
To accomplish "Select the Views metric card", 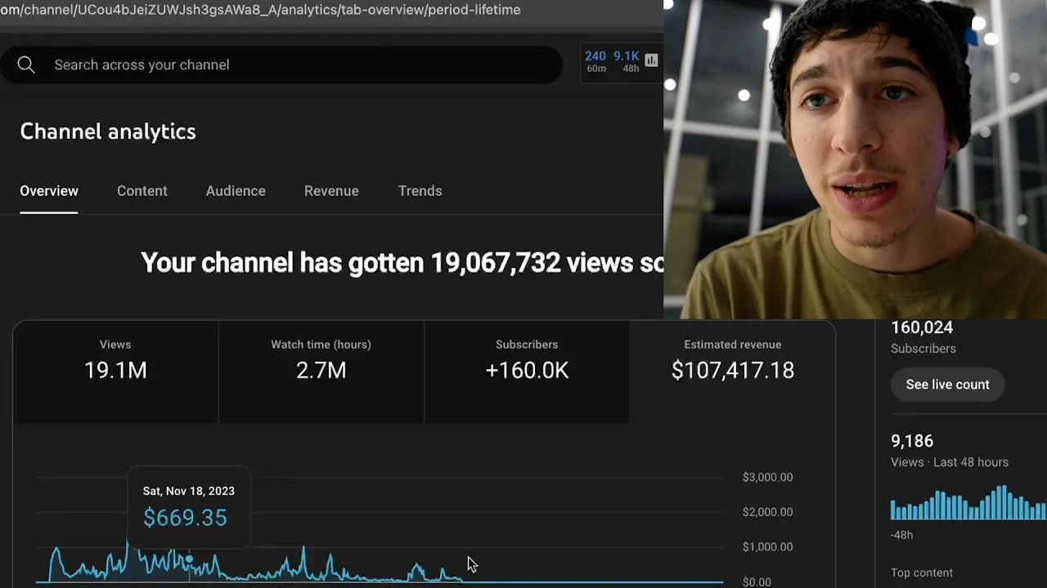I will pos(115,372).
